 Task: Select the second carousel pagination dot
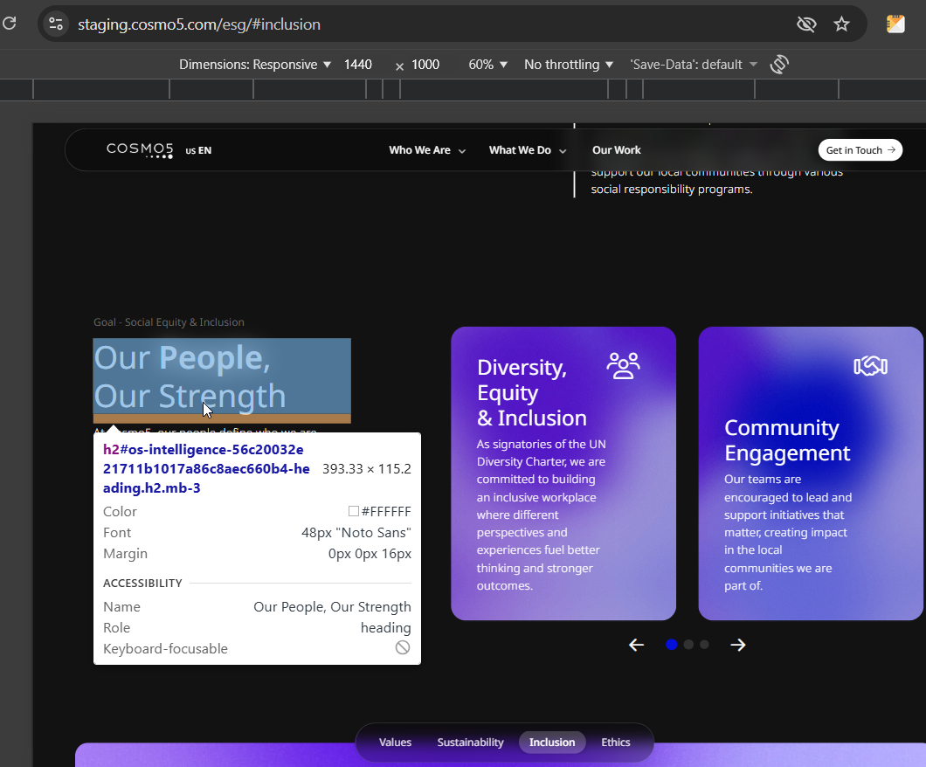(x=688, y=645)
